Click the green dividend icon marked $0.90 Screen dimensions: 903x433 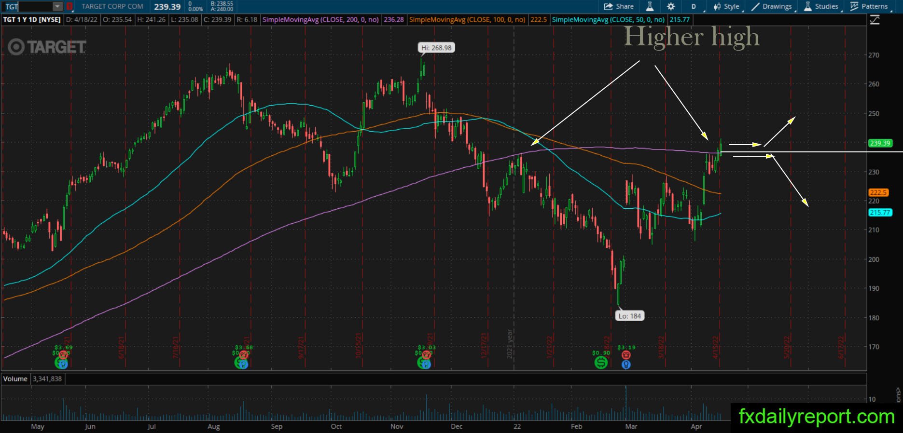pos(601,362)
